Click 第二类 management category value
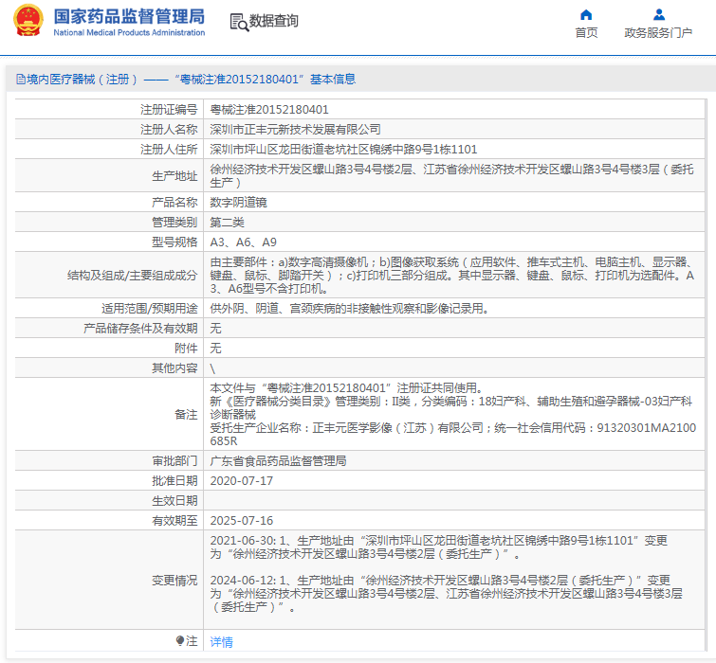The height and width of the screenshot is (663, 716). point(227,222)
